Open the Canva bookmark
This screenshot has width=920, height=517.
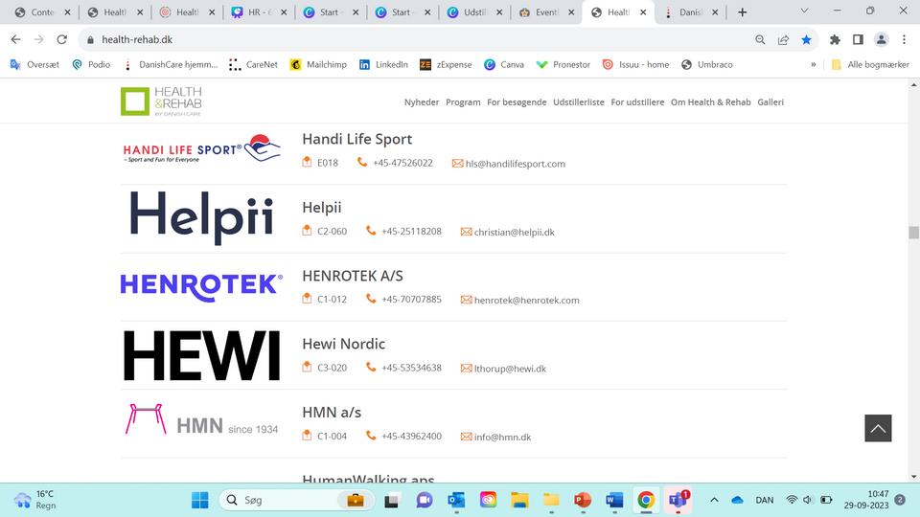pos(504,64)
